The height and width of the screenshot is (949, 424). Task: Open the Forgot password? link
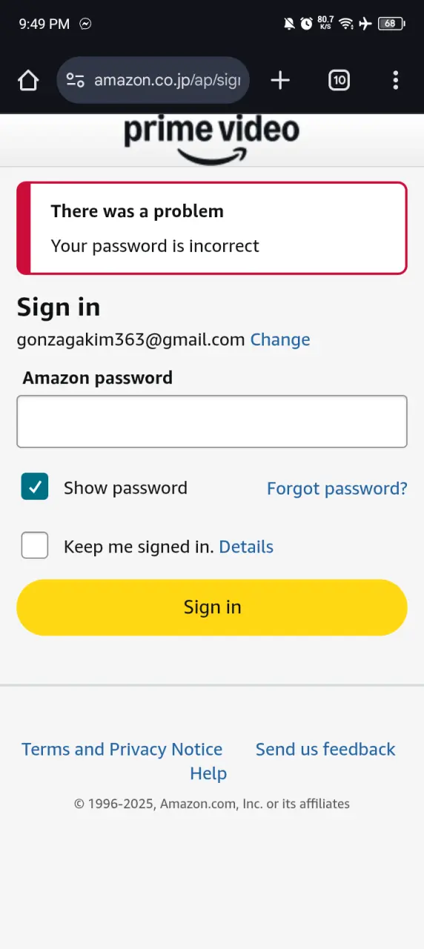(337, 488)
